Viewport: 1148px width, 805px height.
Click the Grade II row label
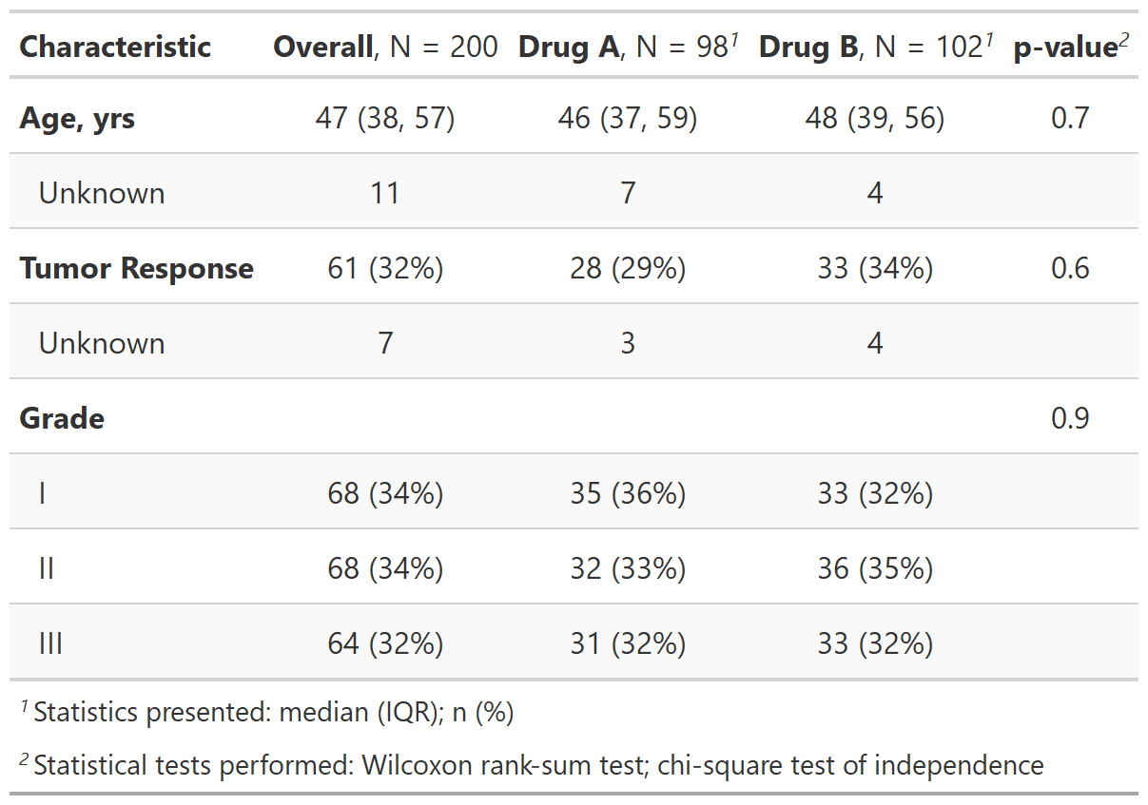[x=46, y=569]
